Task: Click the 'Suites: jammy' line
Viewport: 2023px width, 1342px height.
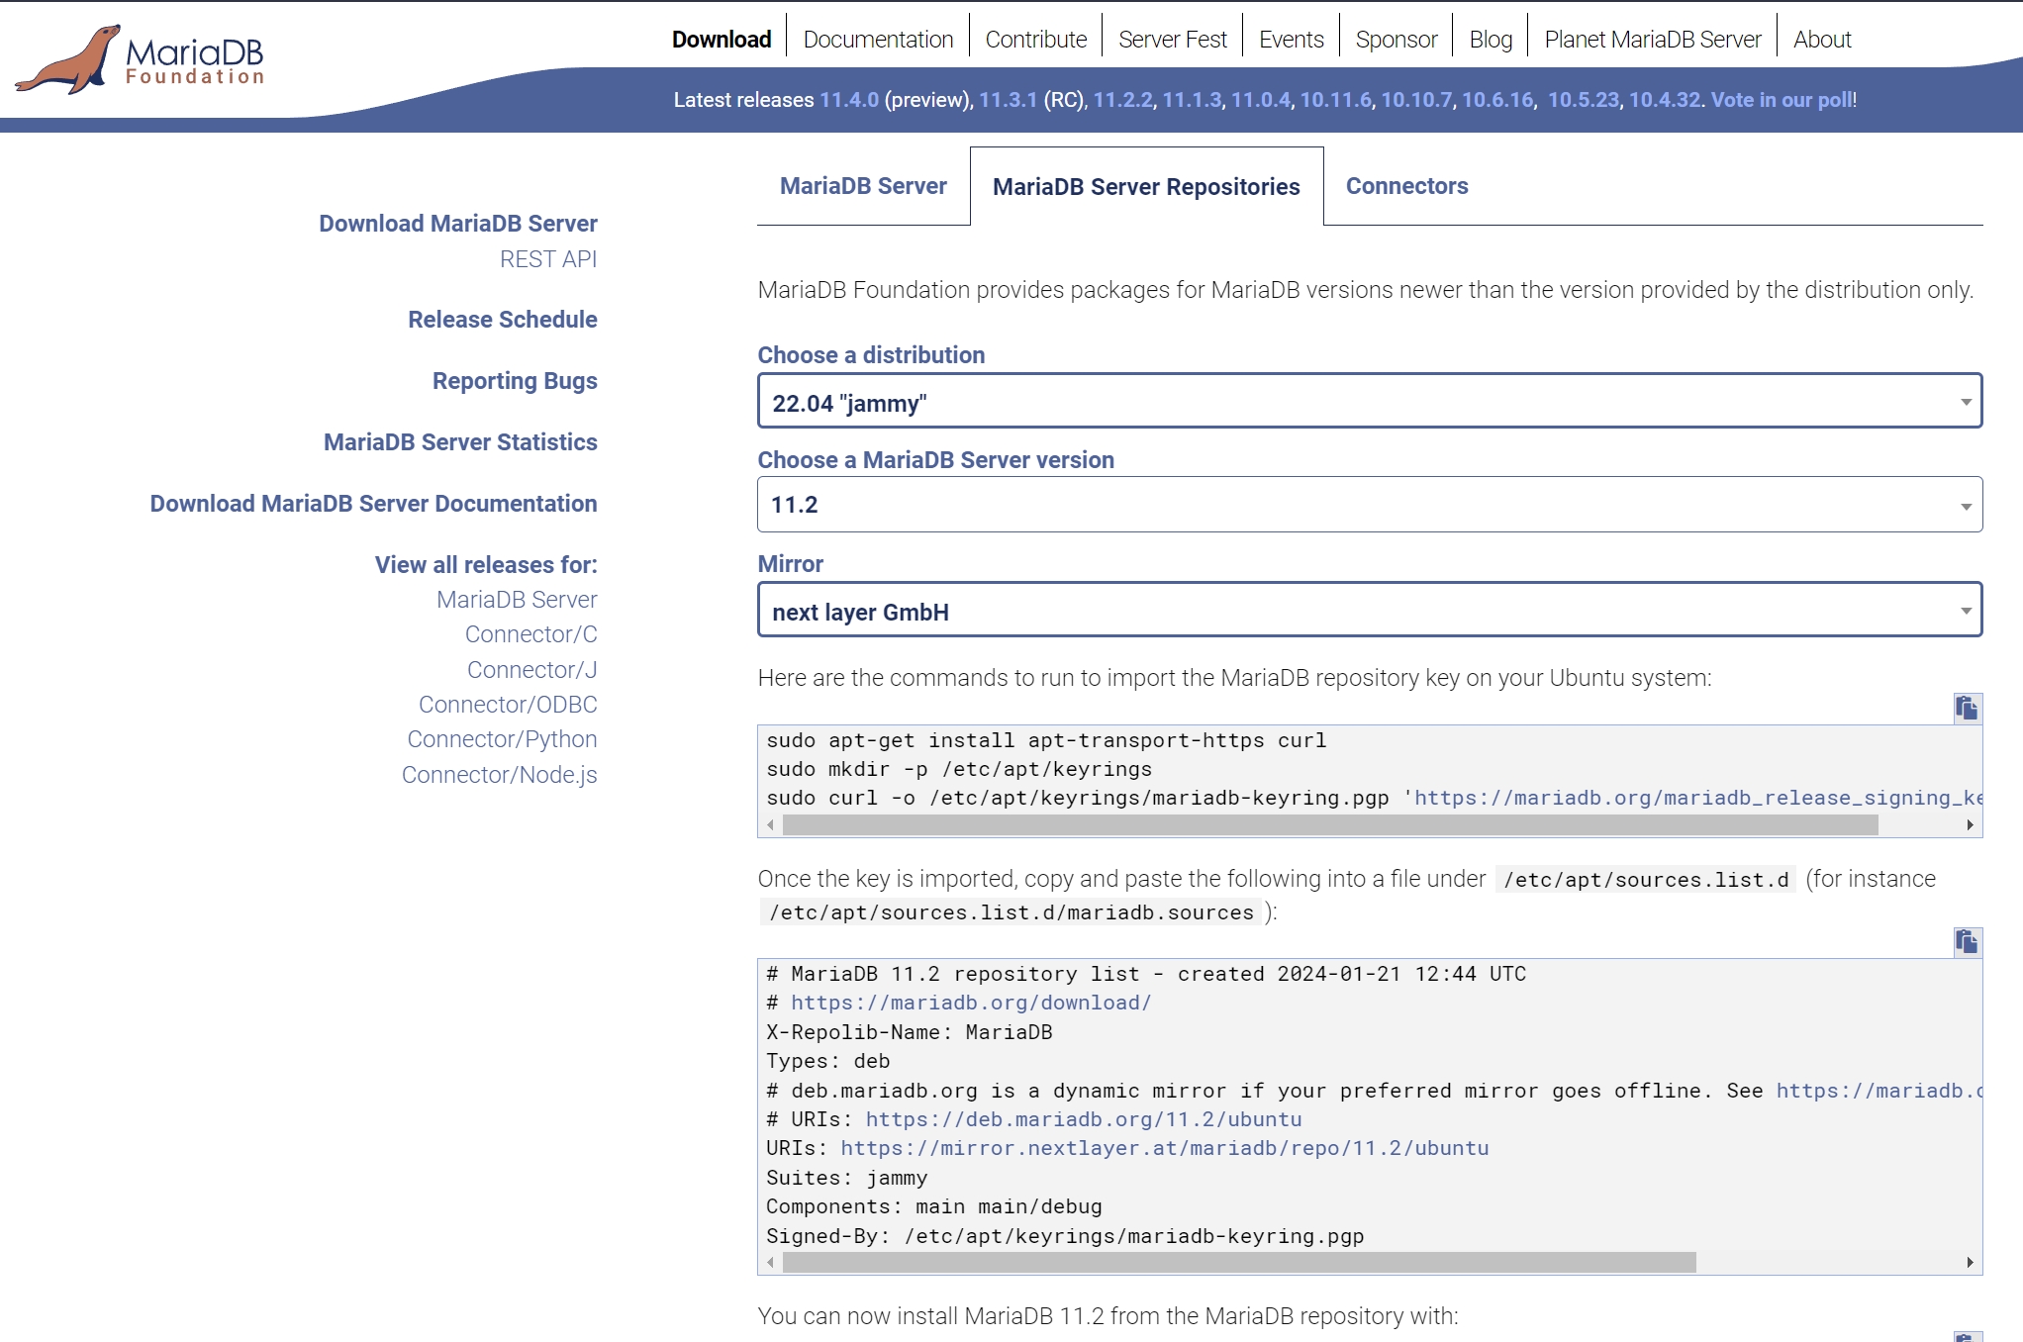Action: click(846, 1178)
